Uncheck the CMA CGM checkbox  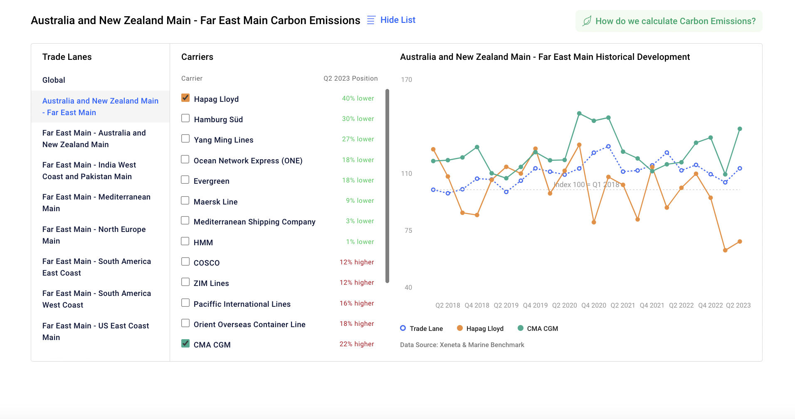185,344
